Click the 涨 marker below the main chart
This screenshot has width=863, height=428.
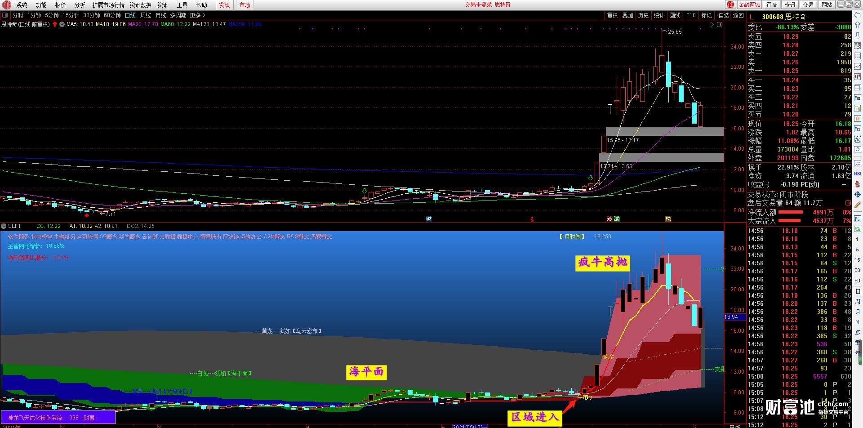[609, 219]
